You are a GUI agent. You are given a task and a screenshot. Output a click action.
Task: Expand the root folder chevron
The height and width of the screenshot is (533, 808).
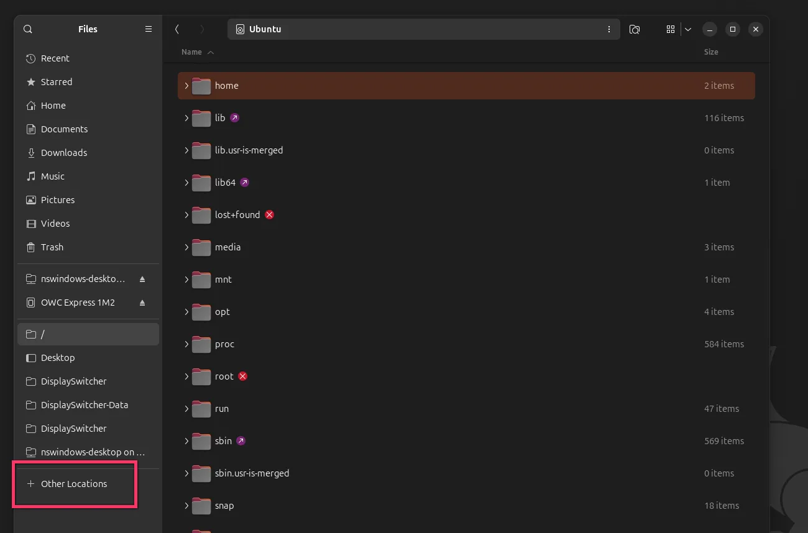[186, 376]
